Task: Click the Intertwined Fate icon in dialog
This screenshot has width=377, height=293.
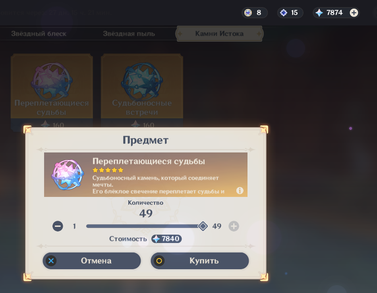Action: pyautogui.click(x=68, y=175)
